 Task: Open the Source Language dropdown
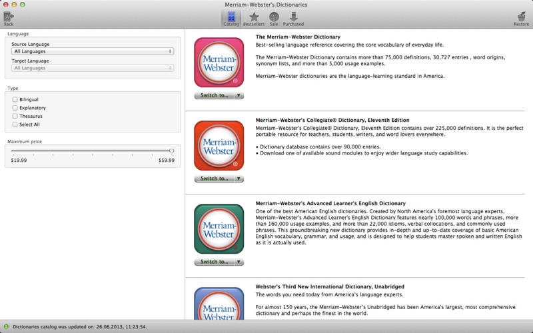point(93,51)
